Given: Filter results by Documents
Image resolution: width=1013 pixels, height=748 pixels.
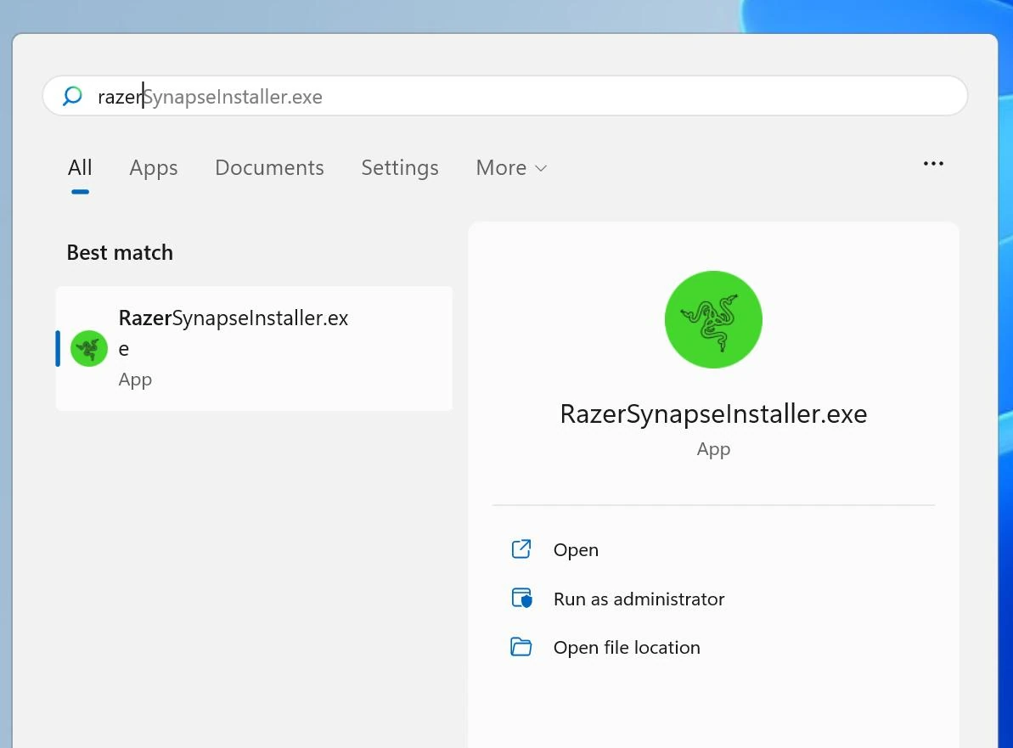Looking at the screenshot, I should (269, 168).
